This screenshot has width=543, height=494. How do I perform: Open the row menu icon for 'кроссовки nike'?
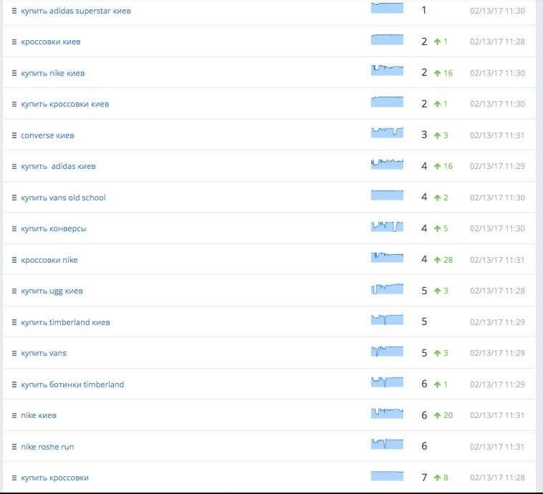coord(14,260)
